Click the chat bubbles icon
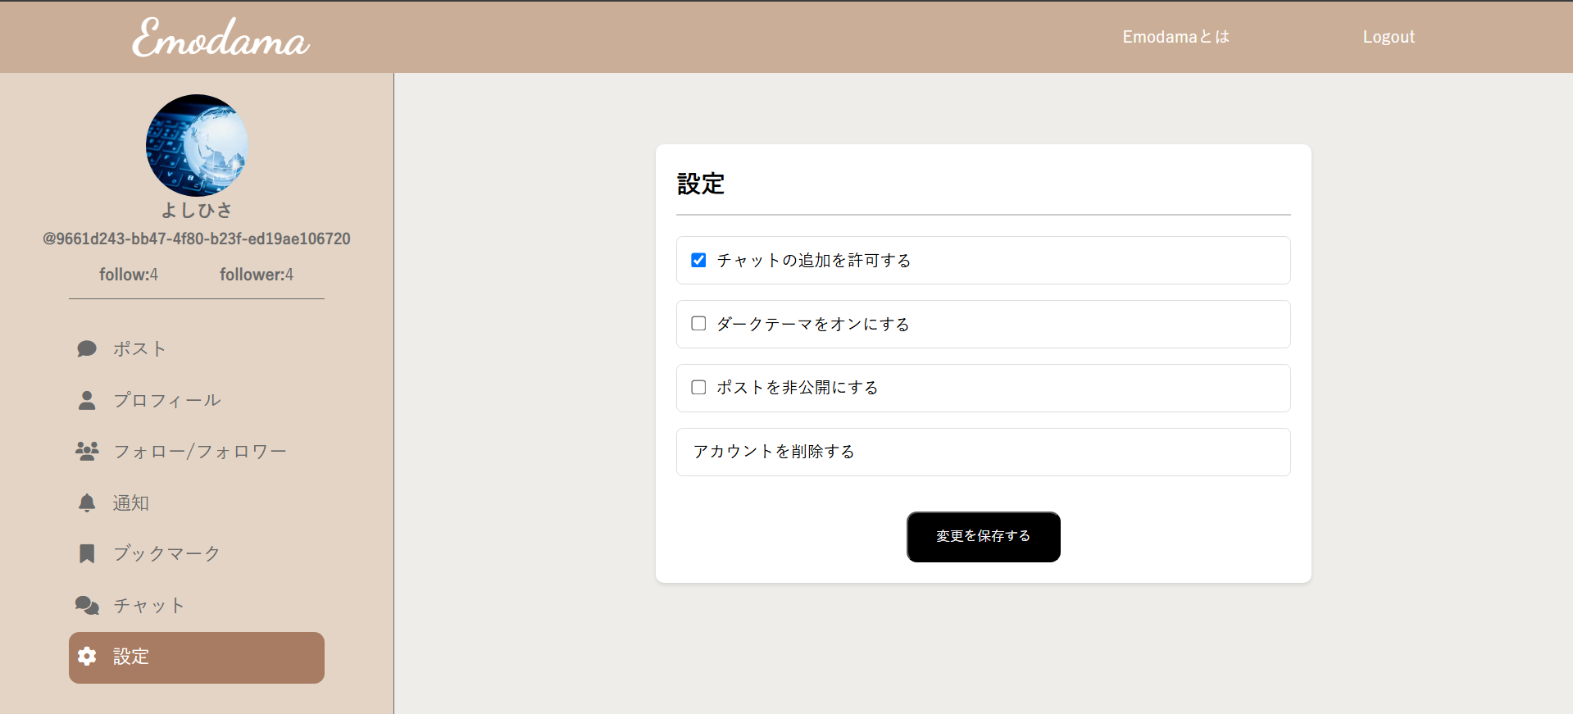The image size is (1573, 714). (x=87, y=605)
